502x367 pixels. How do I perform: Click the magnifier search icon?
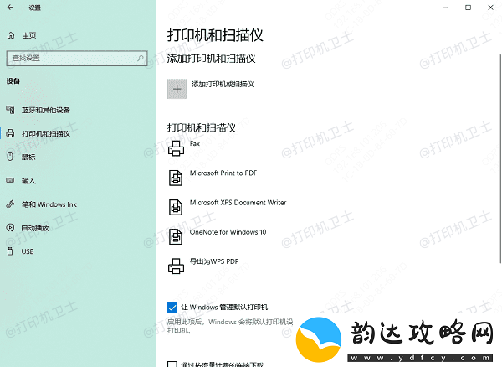tap(141, 58)
